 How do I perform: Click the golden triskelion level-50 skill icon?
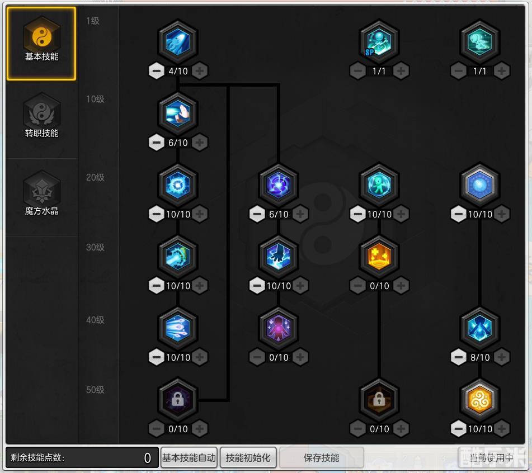480,399
